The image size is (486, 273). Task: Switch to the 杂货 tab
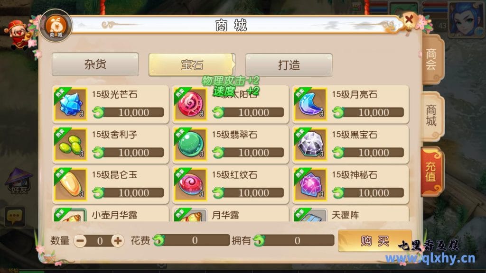[x=95, y=64]
